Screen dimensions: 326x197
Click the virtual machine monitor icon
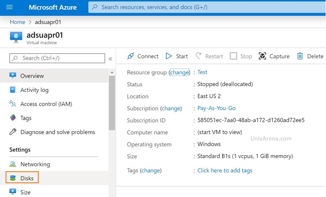coord(16,37)
